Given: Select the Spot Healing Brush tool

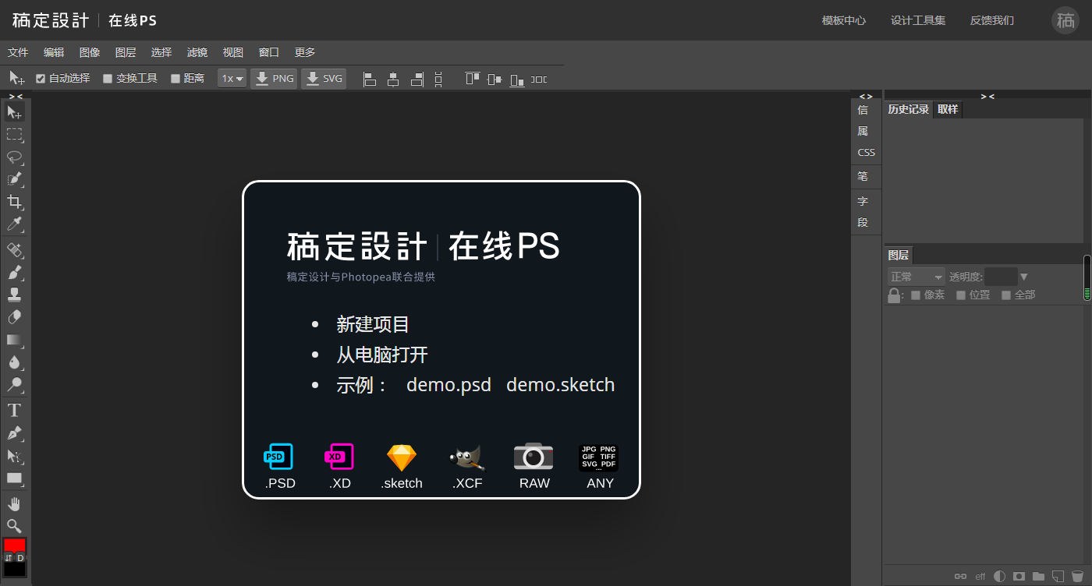Looking at the screenshot, I should tap(15, 250).
